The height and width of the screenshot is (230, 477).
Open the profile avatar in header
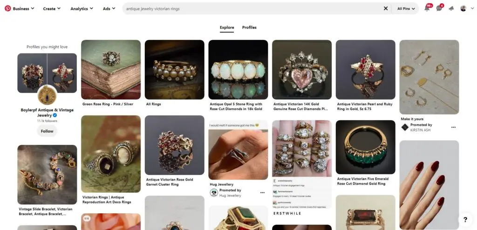pyautogui.click(x=463, y=8)
